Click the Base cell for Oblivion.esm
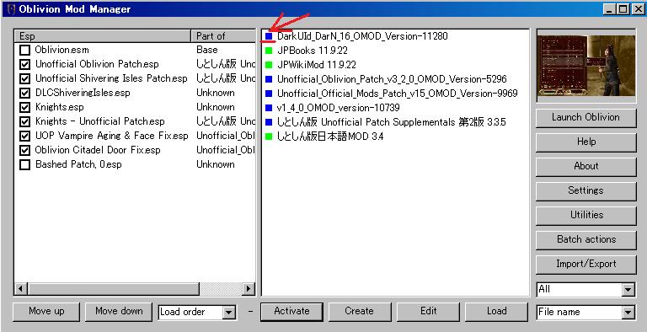This screenshot has width=647, height=332. tap(206, 51)
